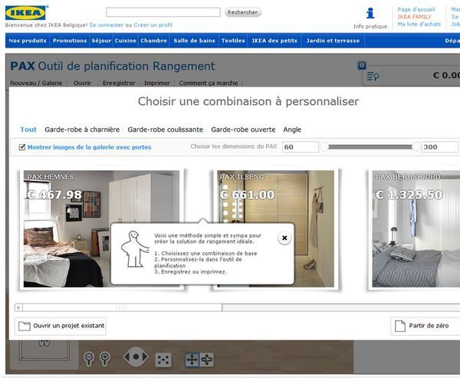Open Cuisine in the navigation bar
Image resolution: width=460 pixels, height=378 pixels.
[x=126, y=41]
